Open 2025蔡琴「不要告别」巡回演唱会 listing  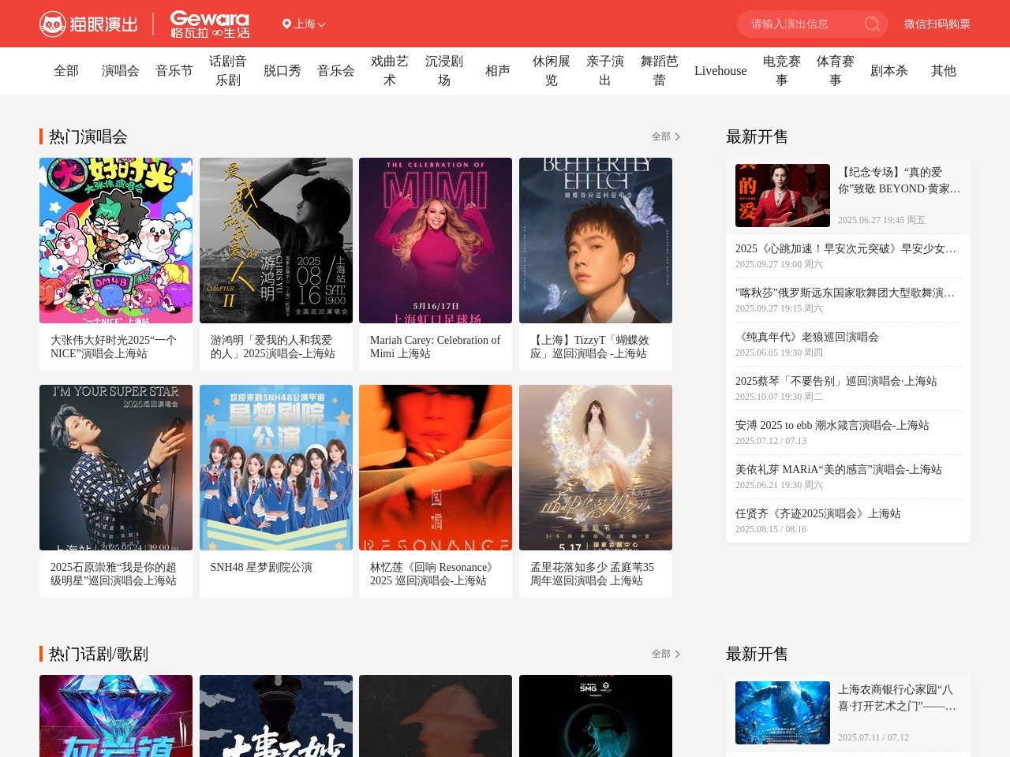click(848, 388)
